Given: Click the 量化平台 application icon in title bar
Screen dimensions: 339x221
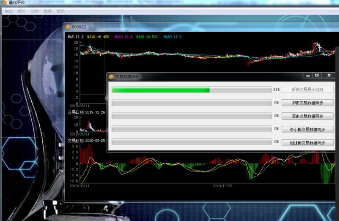Looking at the screenshot, I should coord(4,3).
